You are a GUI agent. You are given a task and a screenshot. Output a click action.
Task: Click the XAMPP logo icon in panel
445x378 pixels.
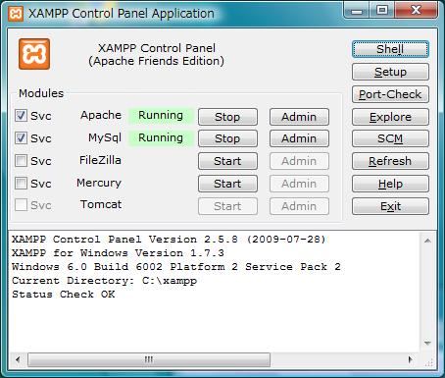(34, 54)
